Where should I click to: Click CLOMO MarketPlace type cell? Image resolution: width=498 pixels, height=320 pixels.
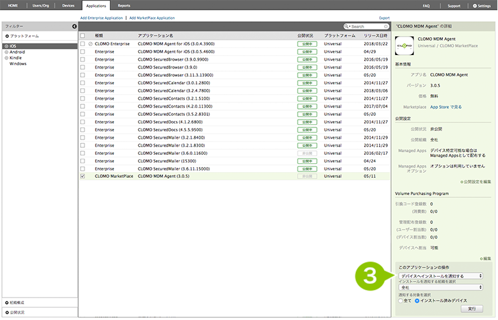(114, 176)
